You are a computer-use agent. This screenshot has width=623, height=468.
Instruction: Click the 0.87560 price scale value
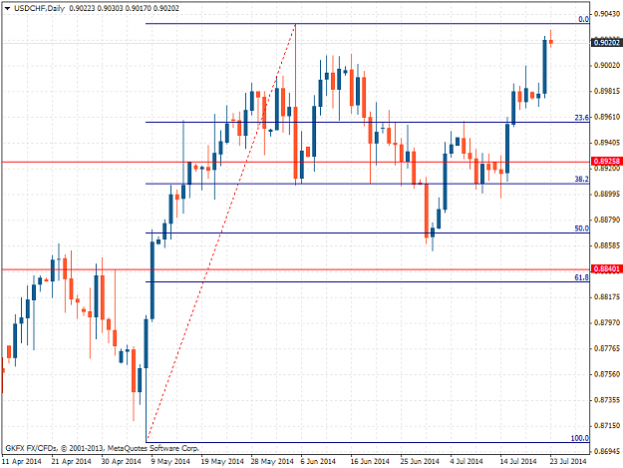[607, 374]
